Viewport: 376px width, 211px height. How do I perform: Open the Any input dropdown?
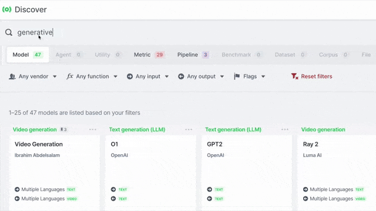(147, 77)
